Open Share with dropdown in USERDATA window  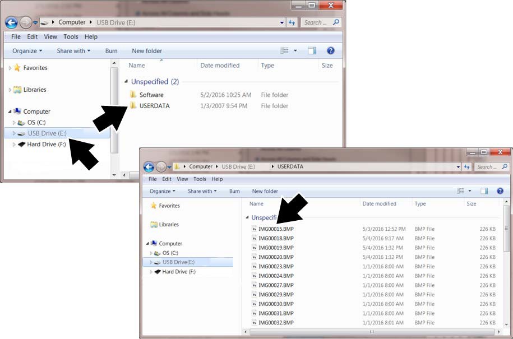point(202,191)
